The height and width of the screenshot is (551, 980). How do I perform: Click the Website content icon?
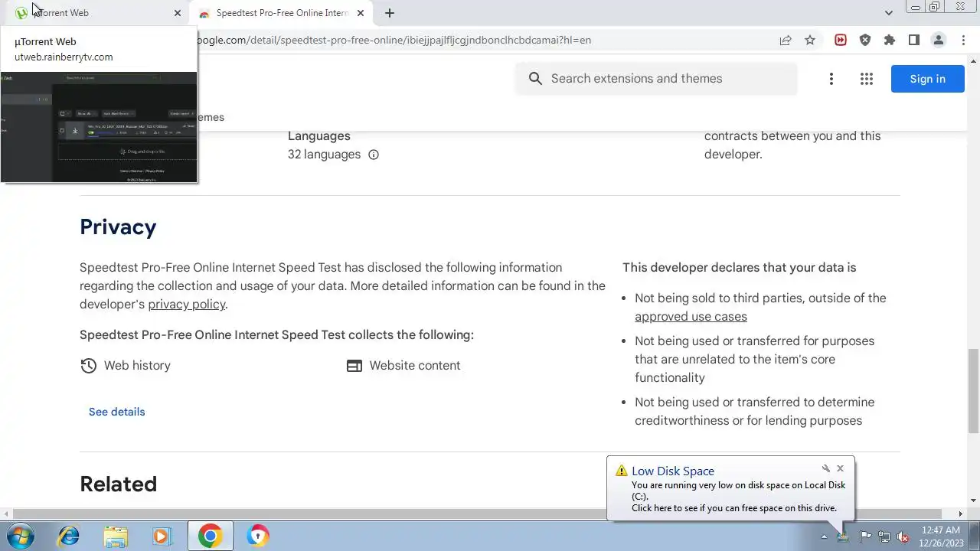[x=354, y=366]
